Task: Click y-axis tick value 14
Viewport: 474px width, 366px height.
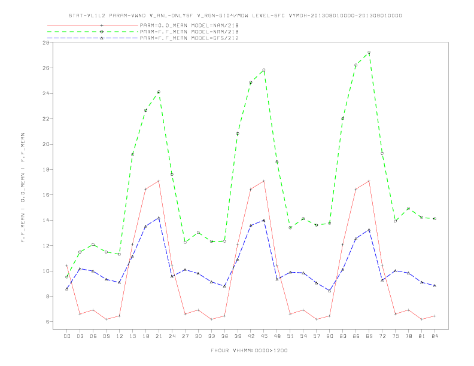Action: [x=46, y=220]
